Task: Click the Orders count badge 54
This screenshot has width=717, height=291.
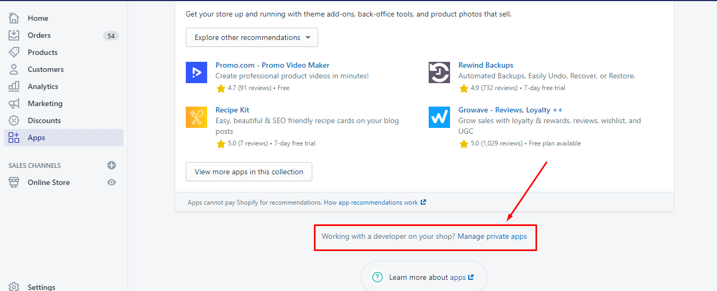Action: (111, 36)
